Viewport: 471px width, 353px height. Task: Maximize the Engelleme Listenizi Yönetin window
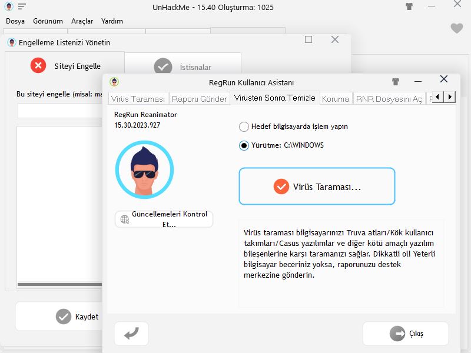(x=308, y=39)
